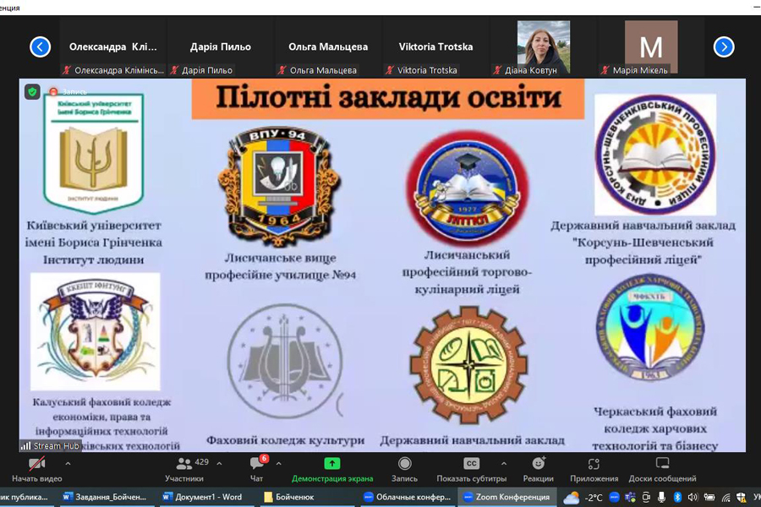The image size is (761, 507).
Task: Click Київський університет Грінченка logo
Action: 93,153
